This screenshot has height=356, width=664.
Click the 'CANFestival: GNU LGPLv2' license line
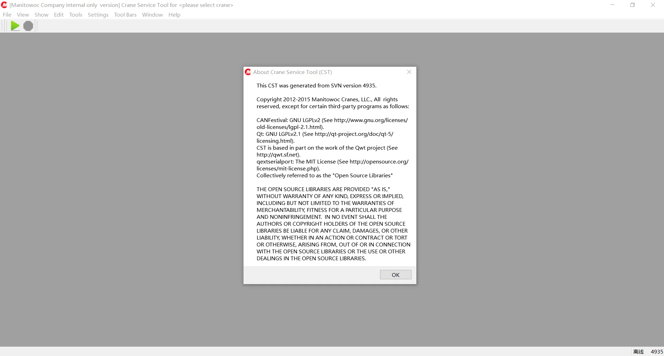pyautogui.click(x=332, y=120)
